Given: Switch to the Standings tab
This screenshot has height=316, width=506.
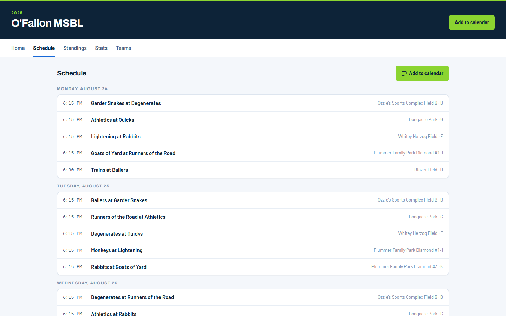Looking at the screenshot, I should point(75,48).
